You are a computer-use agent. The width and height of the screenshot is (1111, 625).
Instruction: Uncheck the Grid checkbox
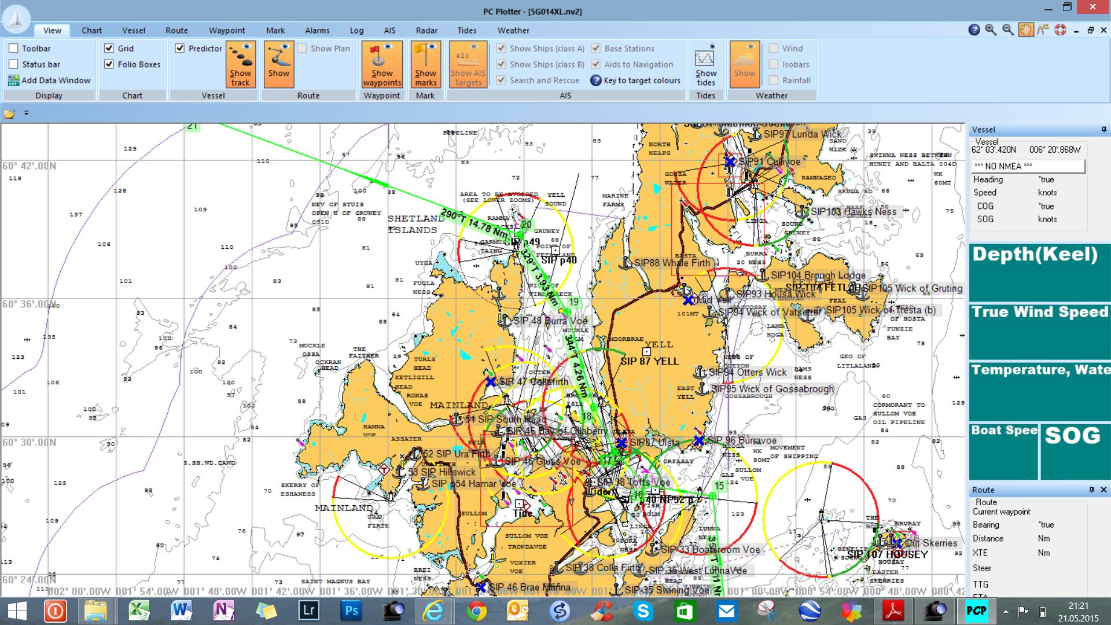point(109,48)
